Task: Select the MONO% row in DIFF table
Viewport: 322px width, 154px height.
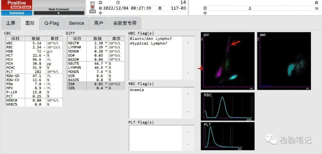Action: point(96,72)
